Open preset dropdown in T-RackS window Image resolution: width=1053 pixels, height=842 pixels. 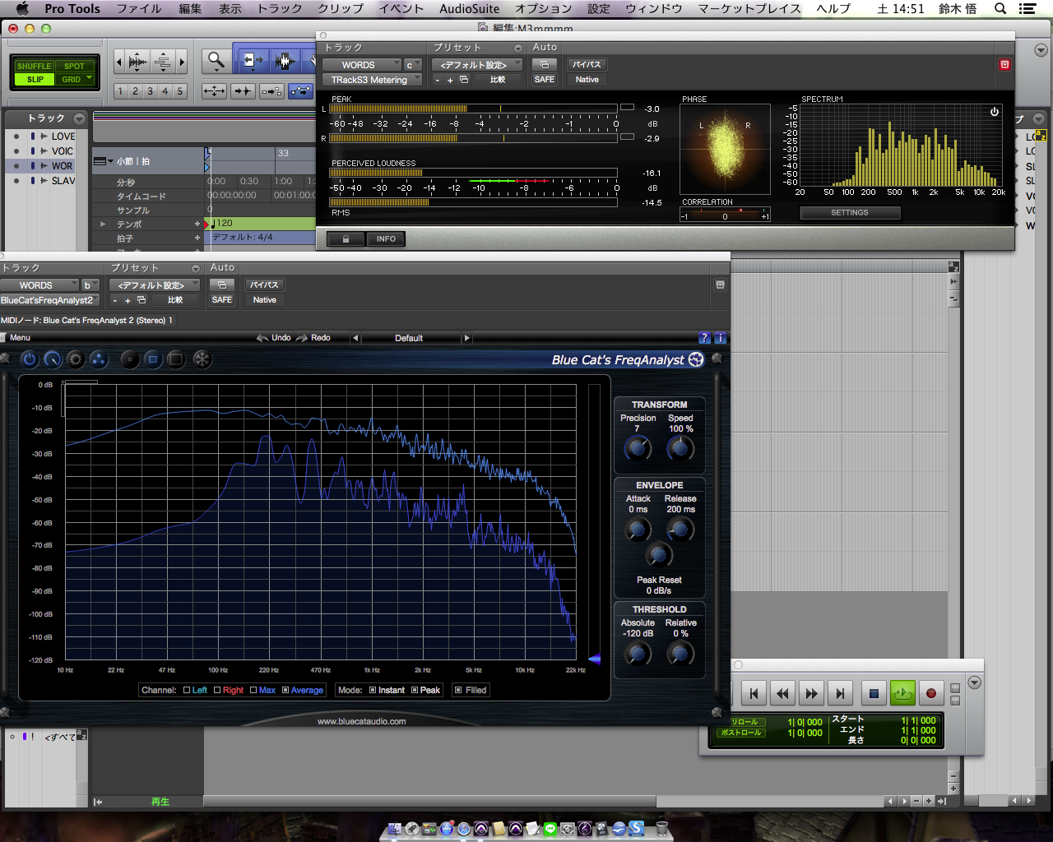[477, 65]
